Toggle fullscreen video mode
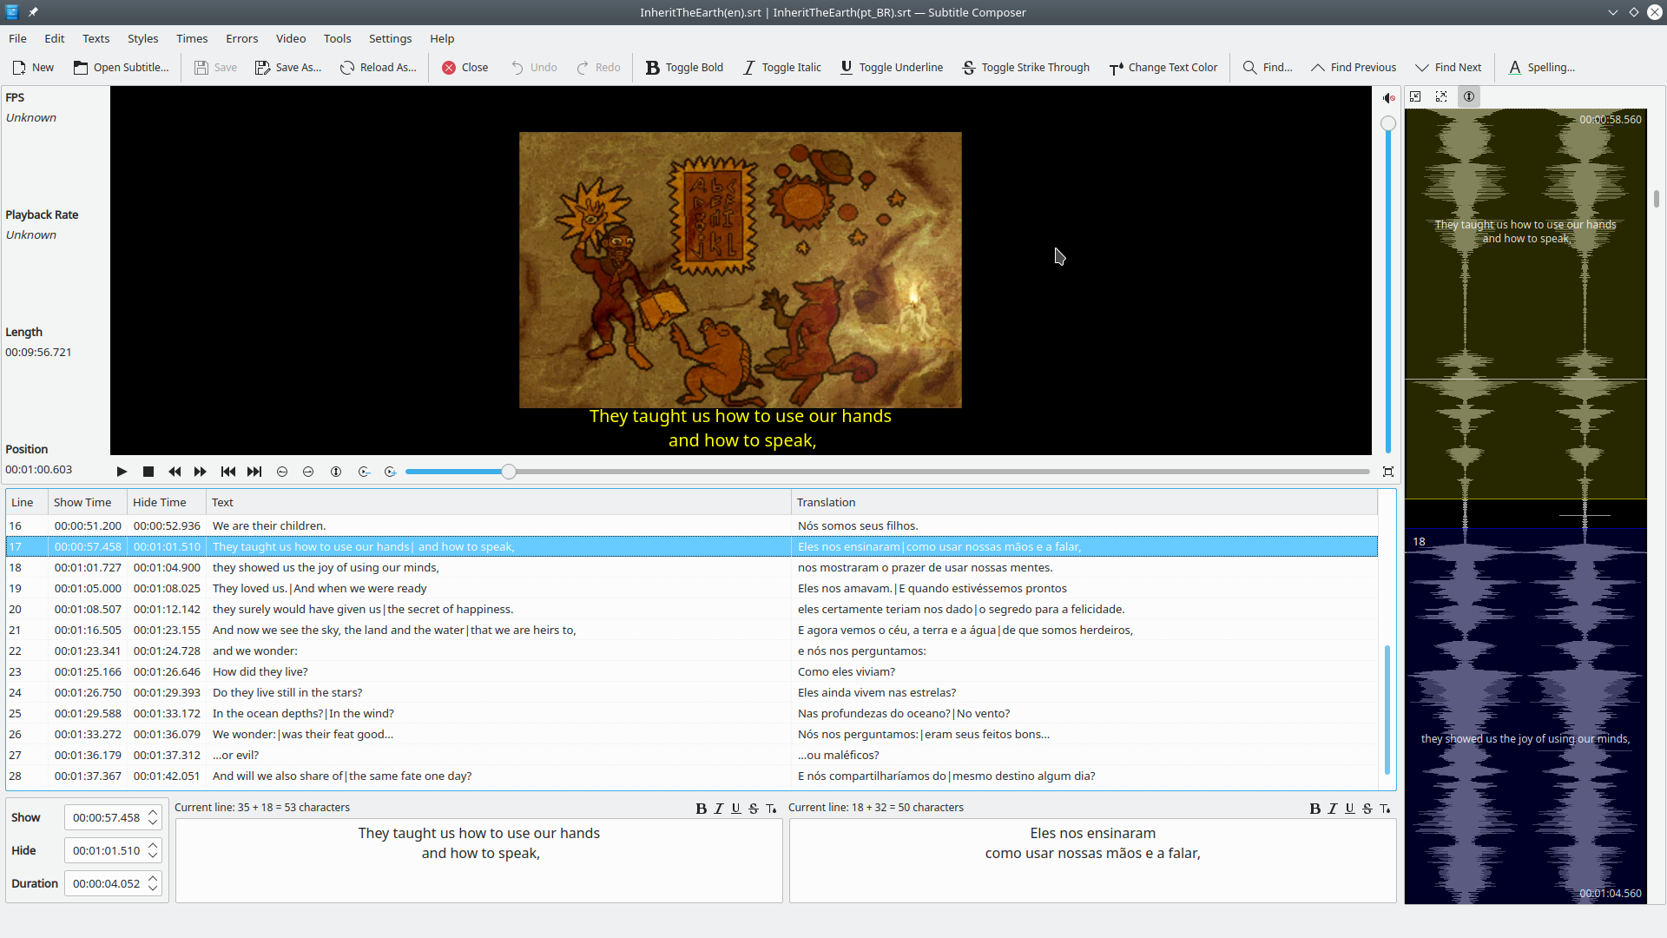Viewport: 1667px width, 938px height. click(1387, 471)
